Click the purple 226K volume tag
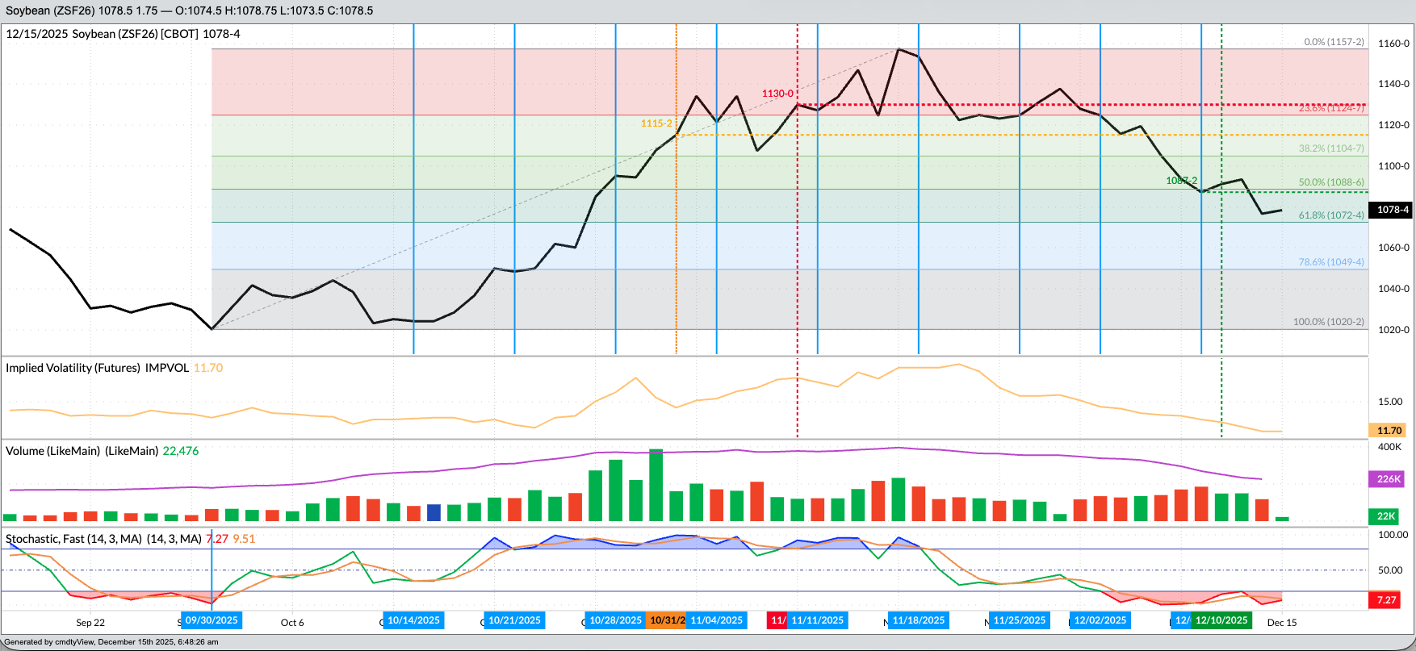This screenshot has height=651, width=1416. tap(1389, 479)
